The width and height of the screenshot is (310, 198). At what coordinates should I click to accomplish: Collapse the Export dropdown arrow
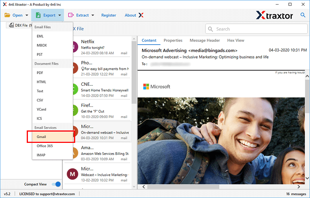(60, 15)
